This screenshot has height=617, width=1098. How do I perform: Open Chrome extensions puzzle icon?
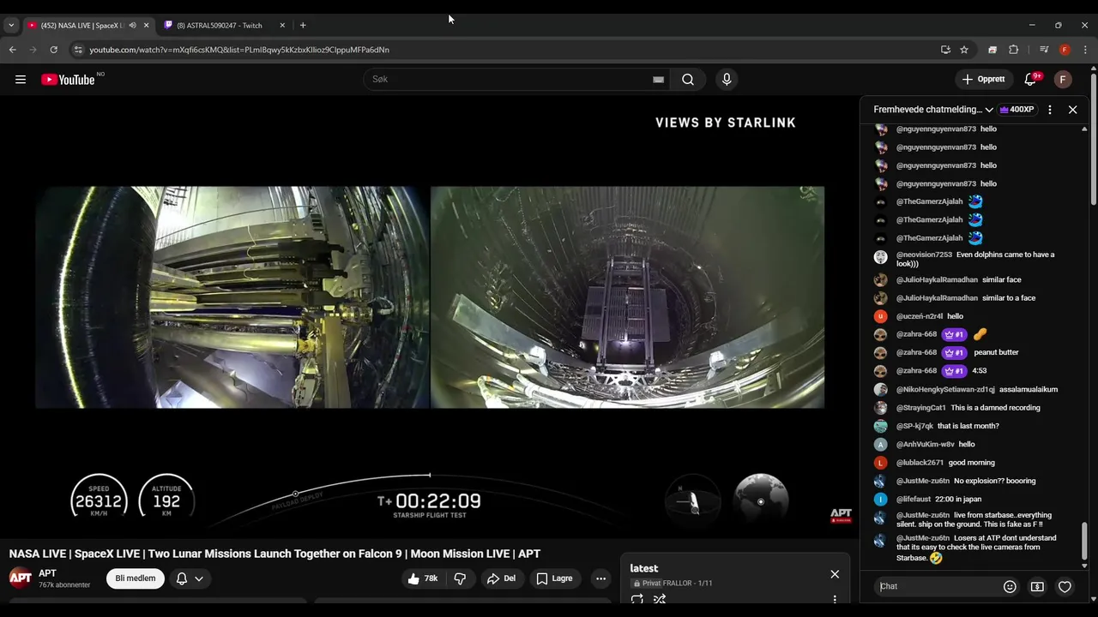tap(1013, 50)
